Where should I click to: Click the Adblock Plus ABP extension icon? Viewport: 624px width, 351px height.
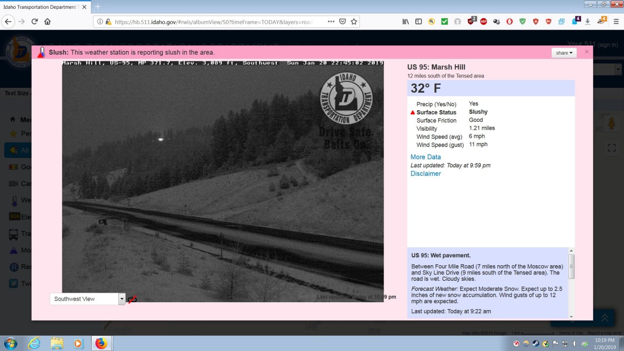click(484, 21)
